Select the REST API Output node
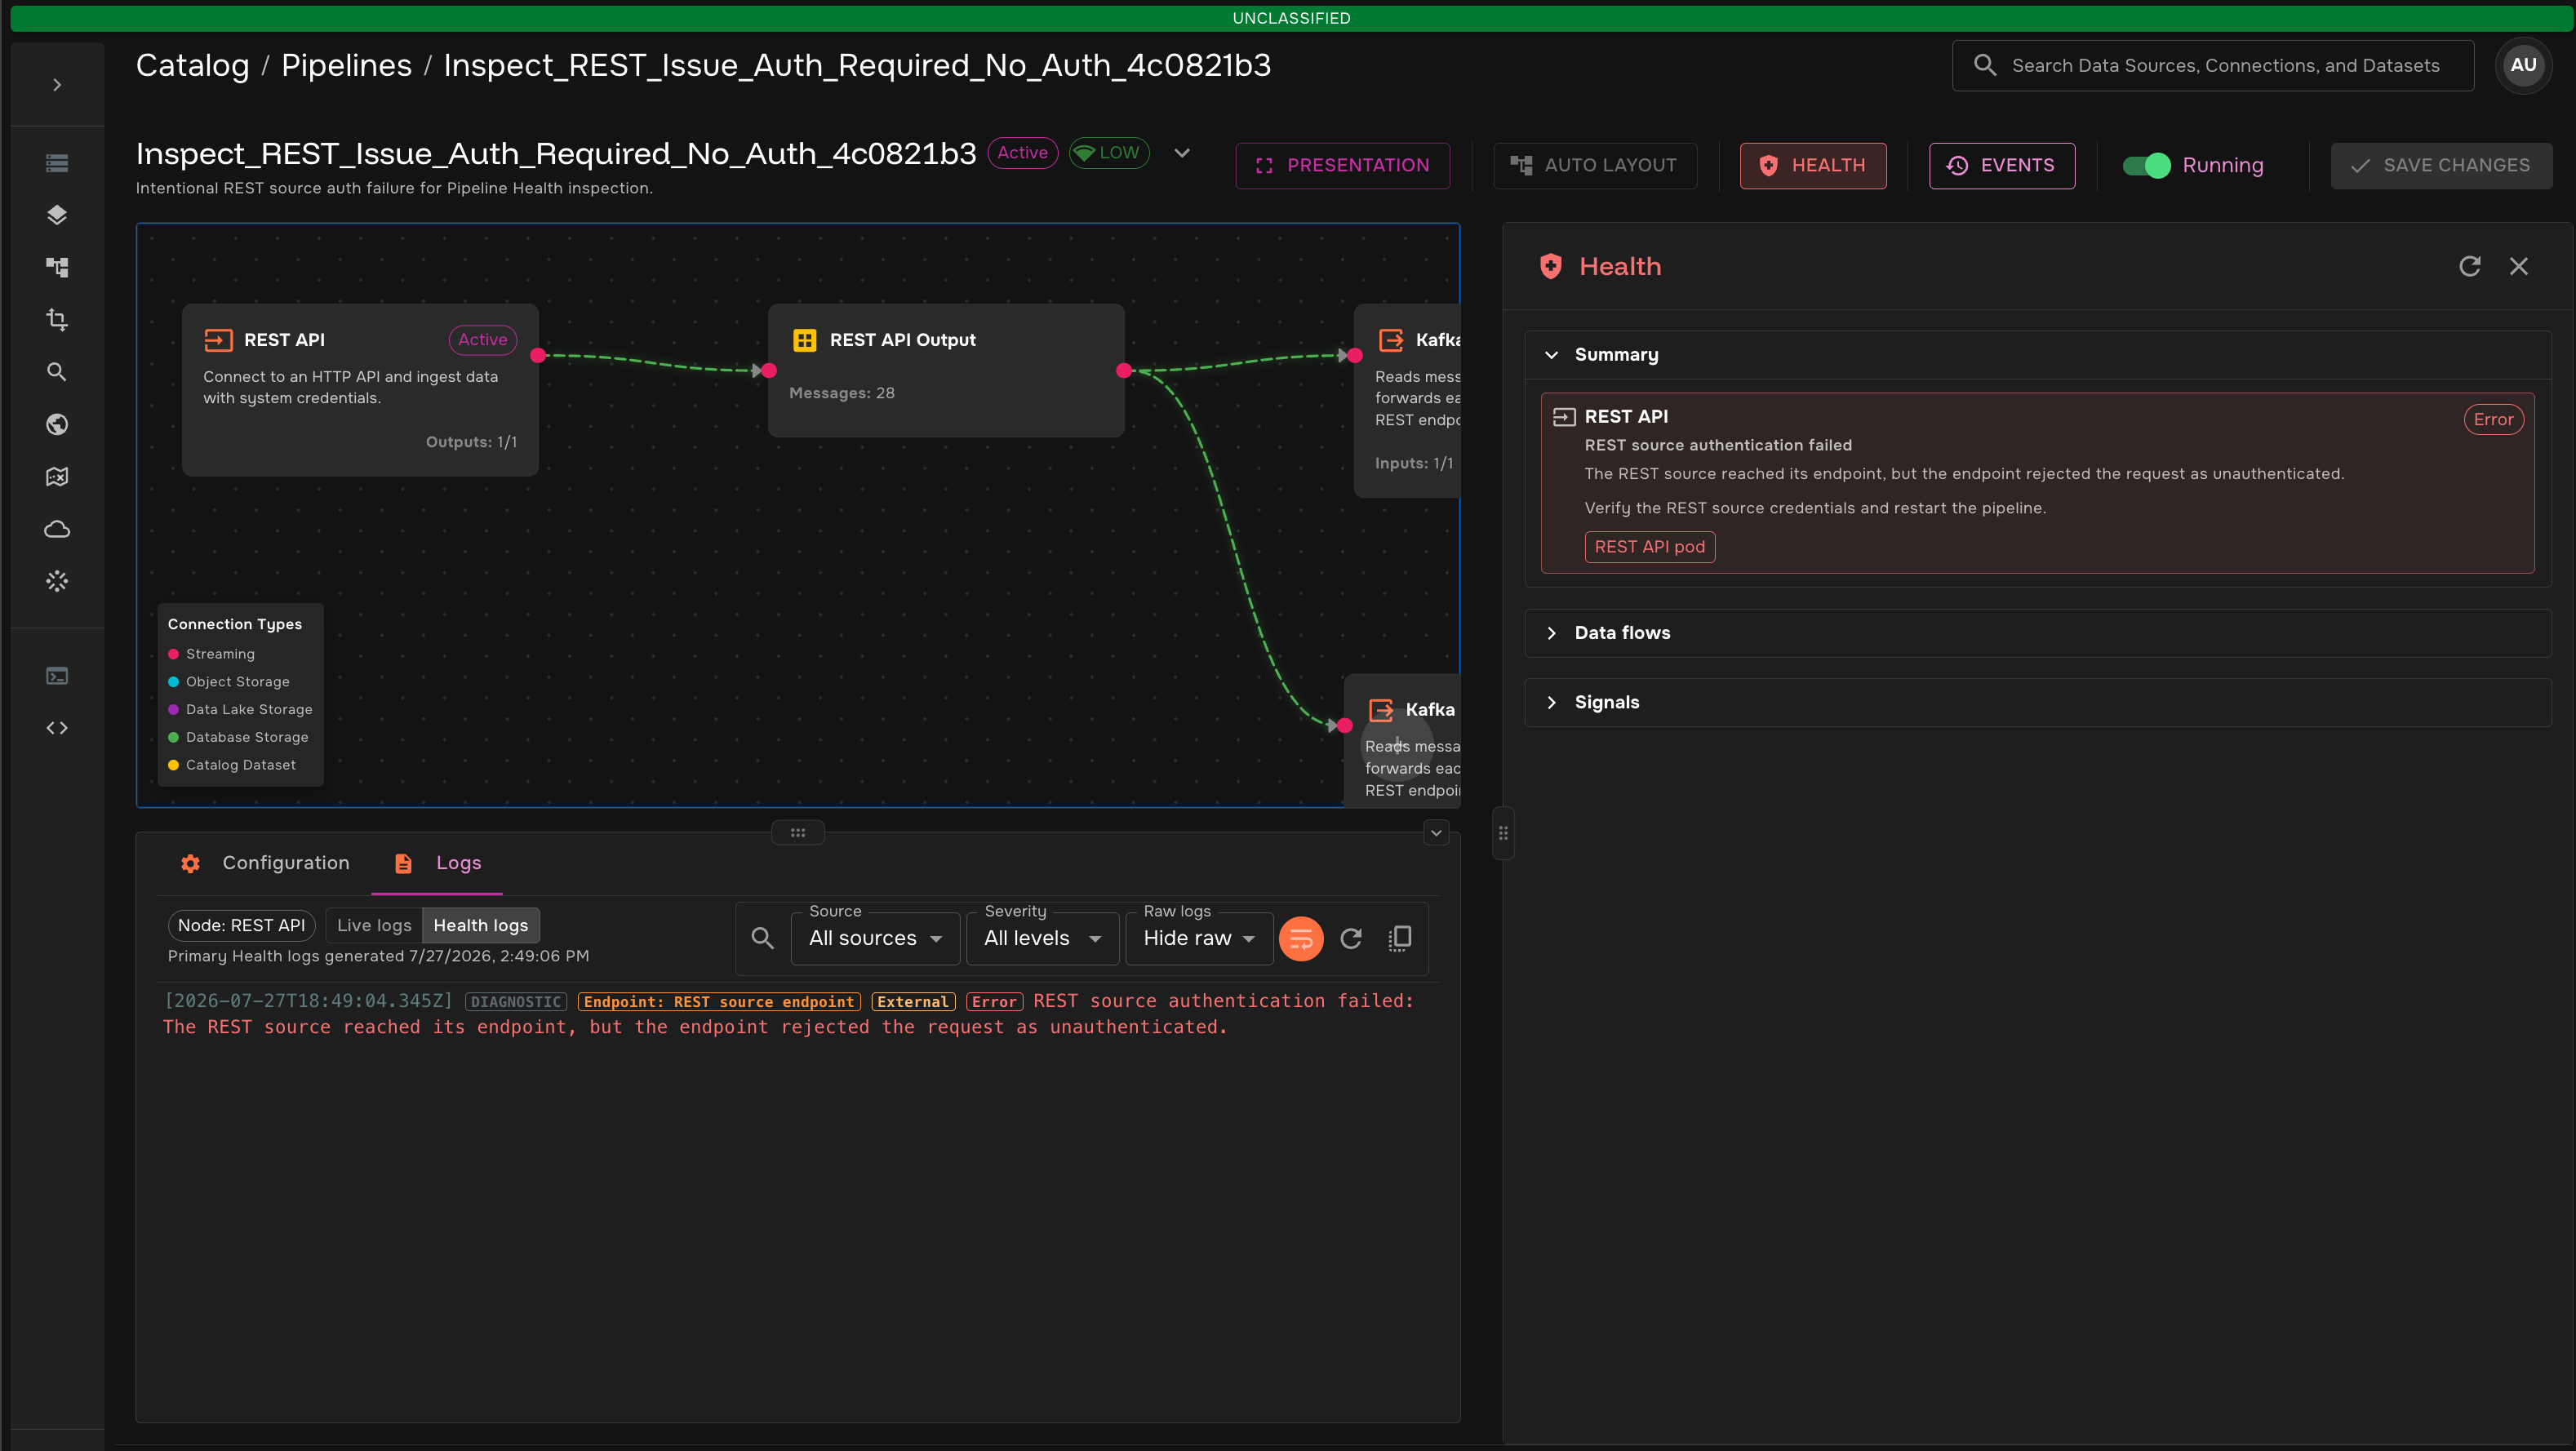This screenshot has height=1451, width=2576. point(946,370)
